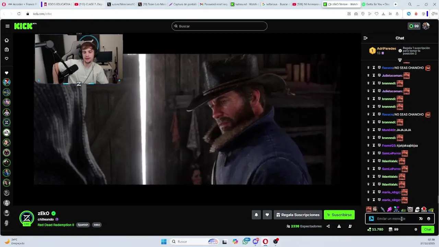Open the chat shop icon showing 99

pyautogui.click(x=393, y=229)
